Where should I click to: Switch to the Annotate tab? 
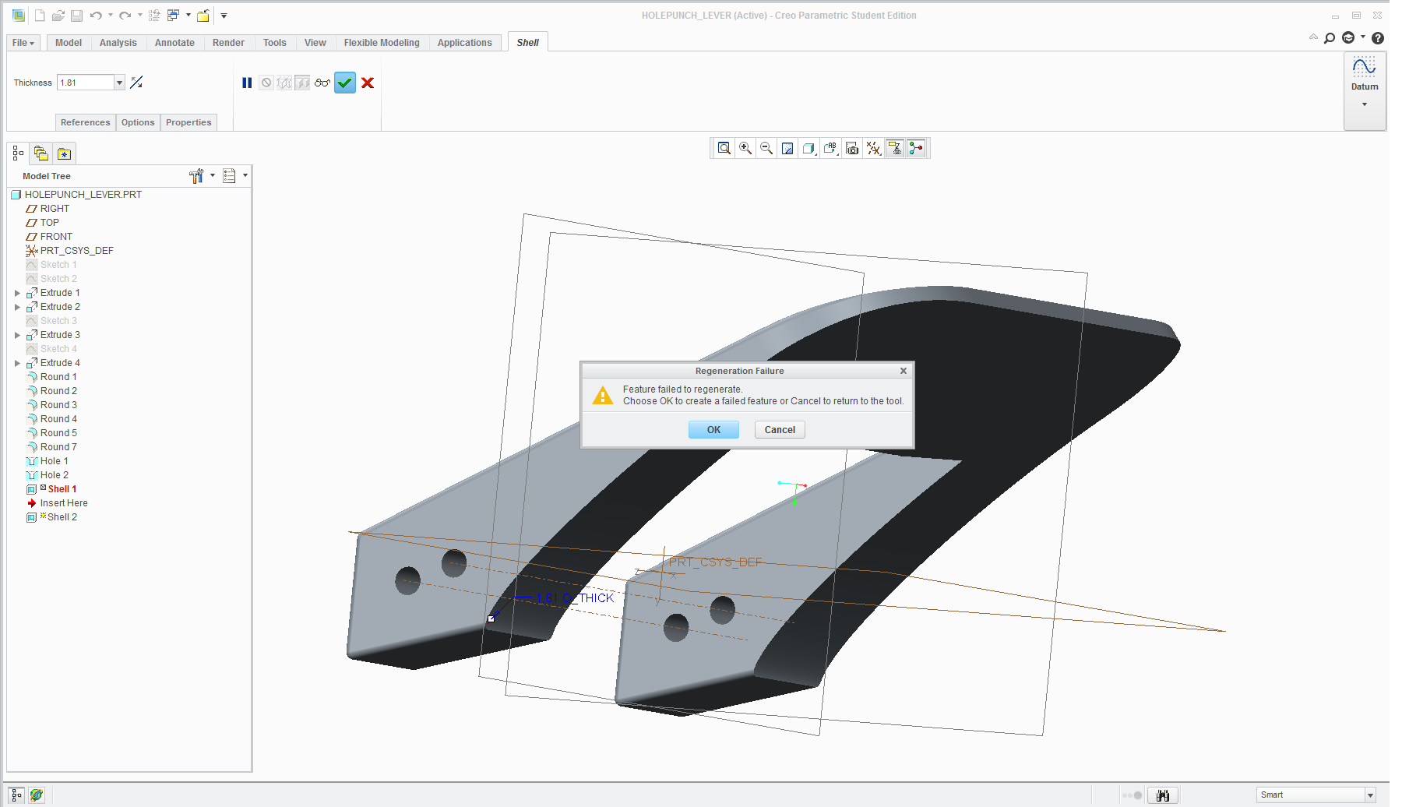pyautogui.click(x=174, y=43)
